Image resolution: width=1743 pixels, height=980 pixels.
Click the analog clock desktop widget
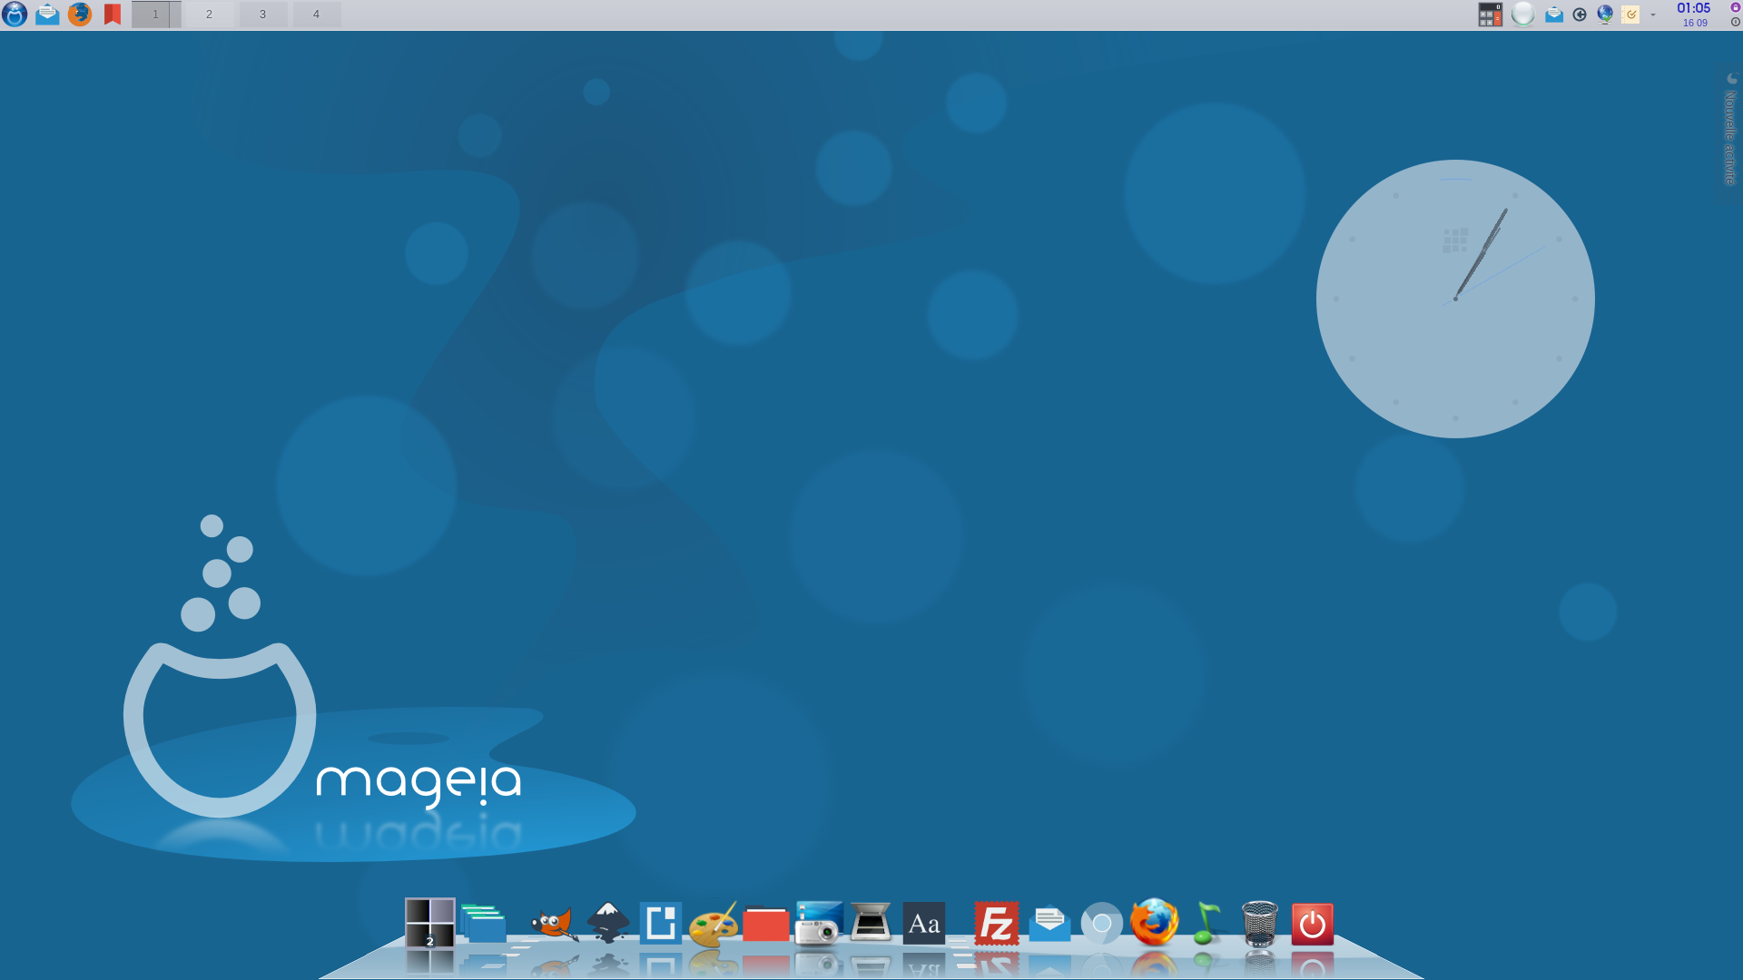[1455, 299]
